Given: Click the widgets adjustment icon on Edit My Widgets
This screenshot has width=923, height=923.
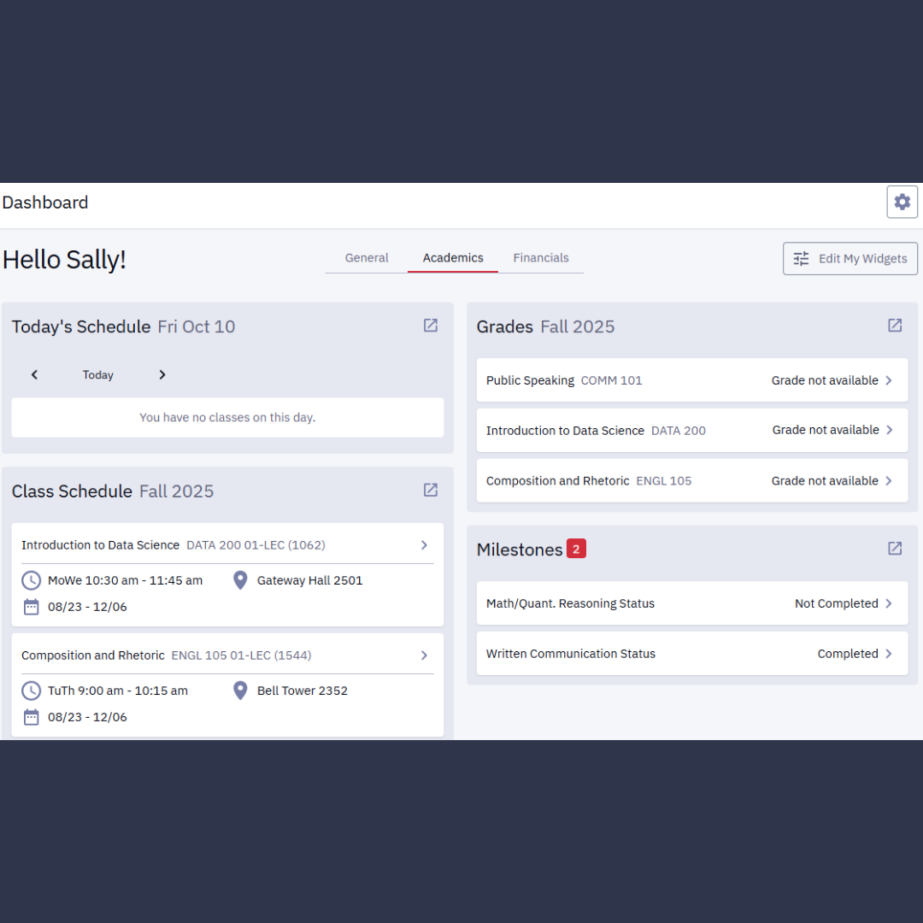Looking at the screenshot, I should pos(801,258).
